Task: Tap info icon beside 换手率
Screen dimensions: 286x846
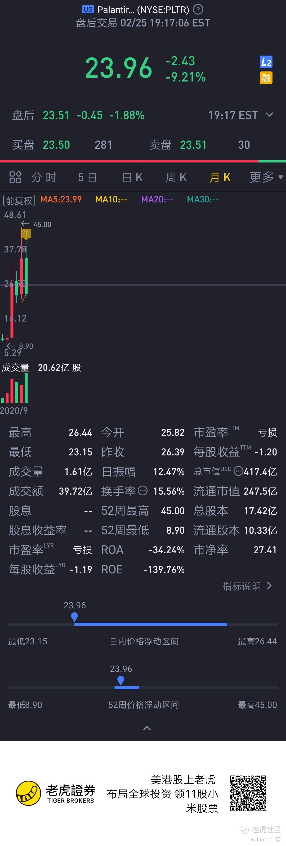Action: coord(142,491)
